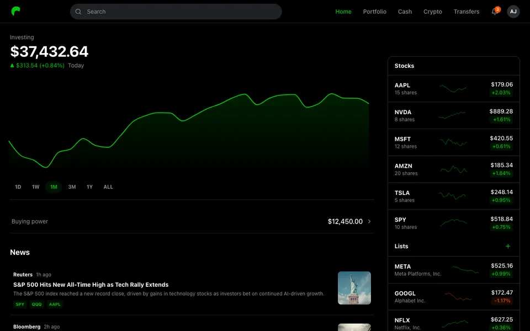Click MSFT price $420.55

point(501,138)
